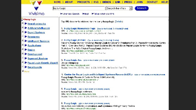Click the arrow icon beside Neural networks

(x=26, y=23)
